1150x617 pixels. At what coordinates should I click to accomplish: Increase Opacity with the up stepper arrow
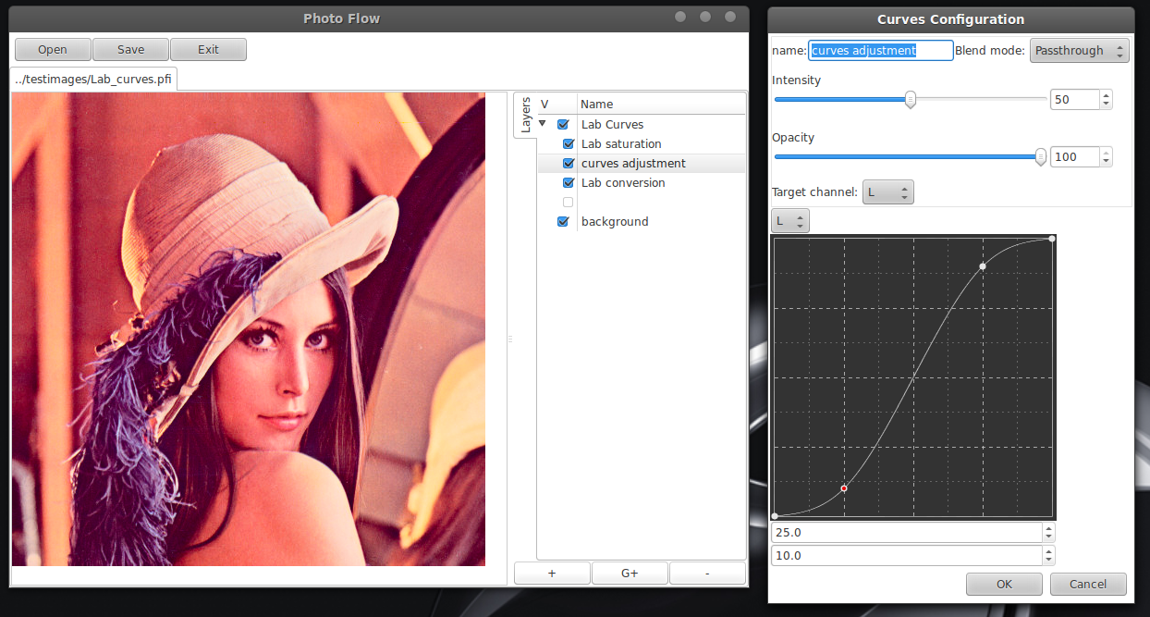click(x=1106, y=153)
